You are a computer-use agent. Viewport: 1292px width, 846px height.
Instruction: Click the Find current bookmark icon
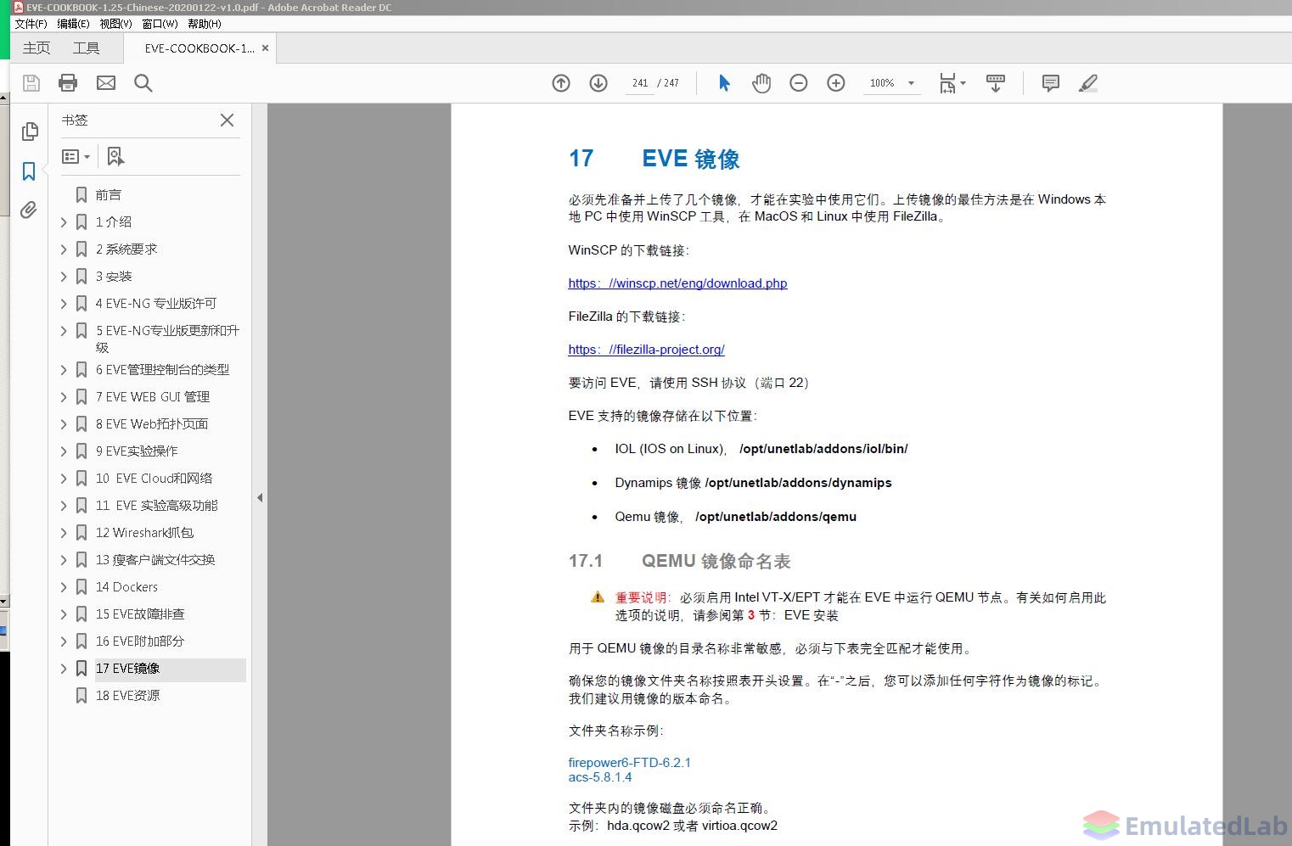click(115, 156)
